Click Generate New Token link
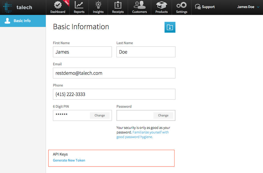 point(69,160)
